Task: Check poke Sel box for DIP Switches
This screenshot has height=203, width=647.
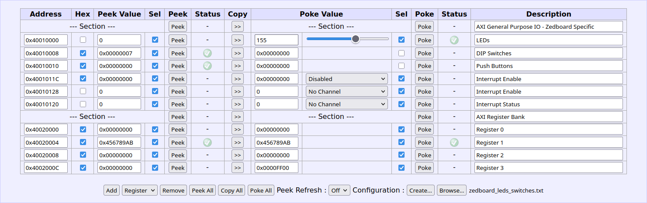Action: [401, 53]
